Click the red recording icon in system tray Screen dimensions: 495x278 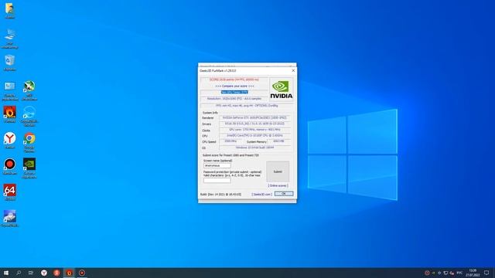pos(427,273)
